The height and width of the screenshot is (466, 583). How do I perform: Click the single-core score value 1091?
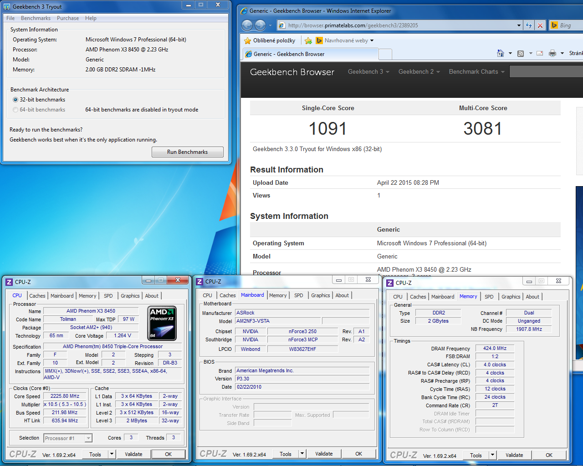click(x=328, y=129)
